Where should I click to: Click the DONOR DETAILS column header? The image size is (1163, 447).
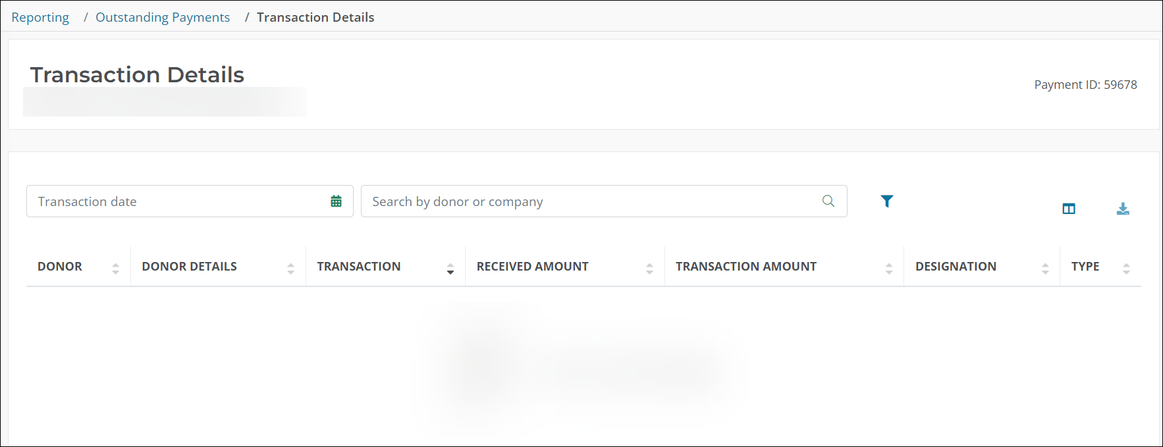(189, 267)
